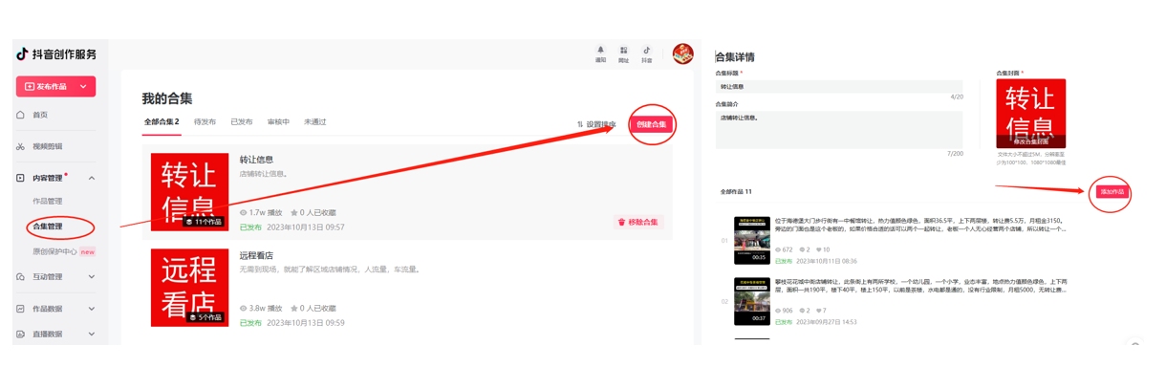Open the 远程看店 collection thumbnail
The image size is (1166, 389).
tap(190, 288)
